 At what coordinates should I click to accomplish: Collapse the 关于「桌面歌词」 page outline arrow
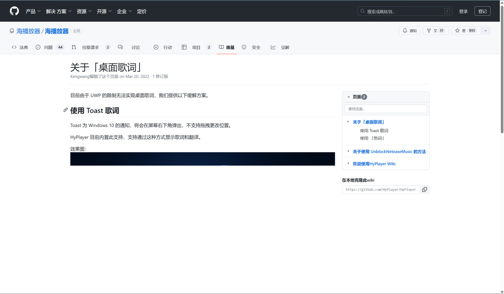click(x=348, y=122)
